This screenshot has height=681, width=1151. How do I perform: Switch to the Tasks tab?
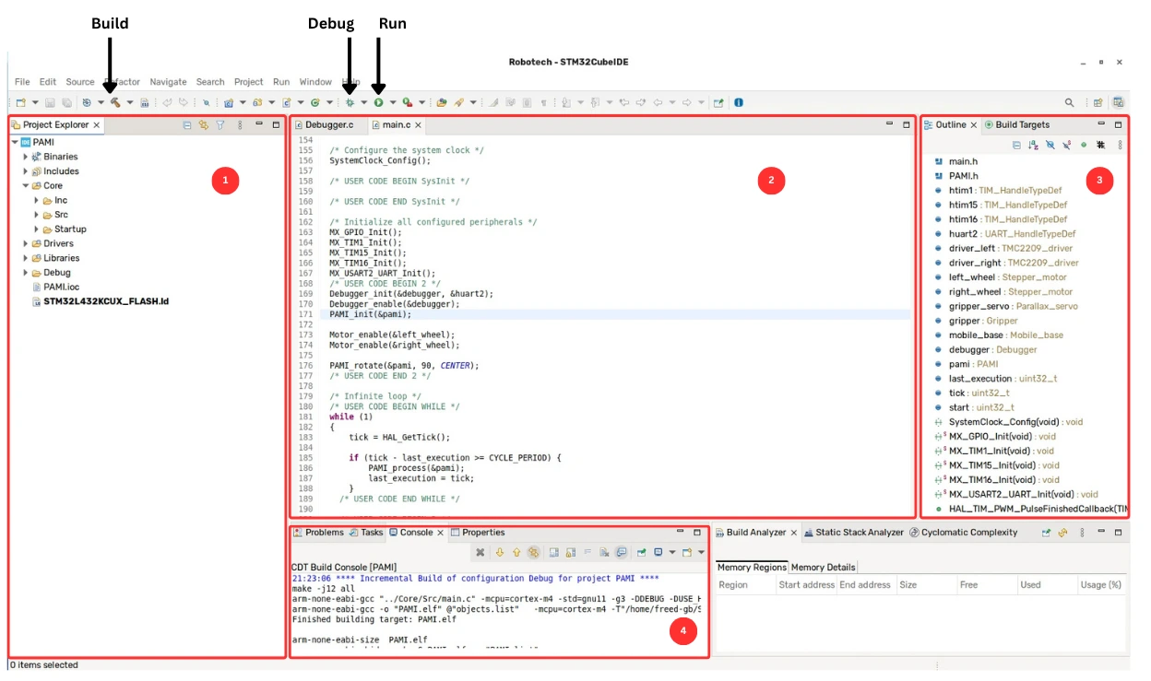(366, 533)
